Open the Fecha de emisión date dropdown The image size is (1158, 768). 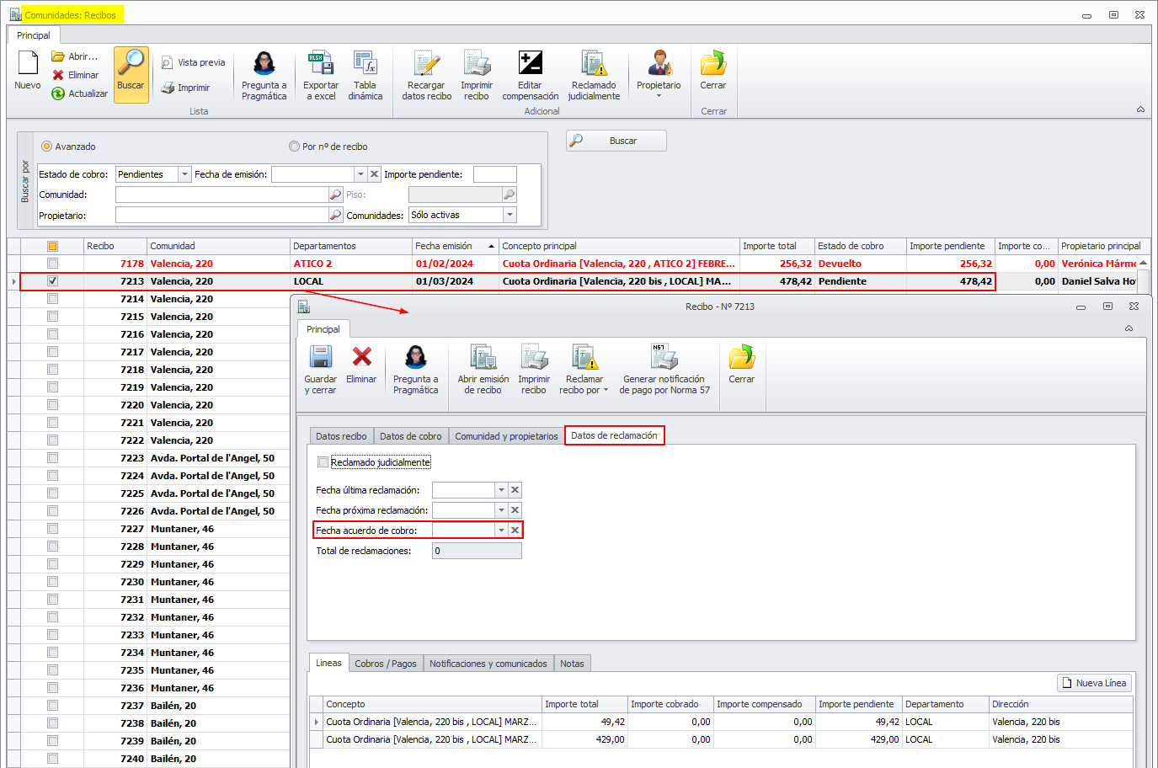(360, 174)
